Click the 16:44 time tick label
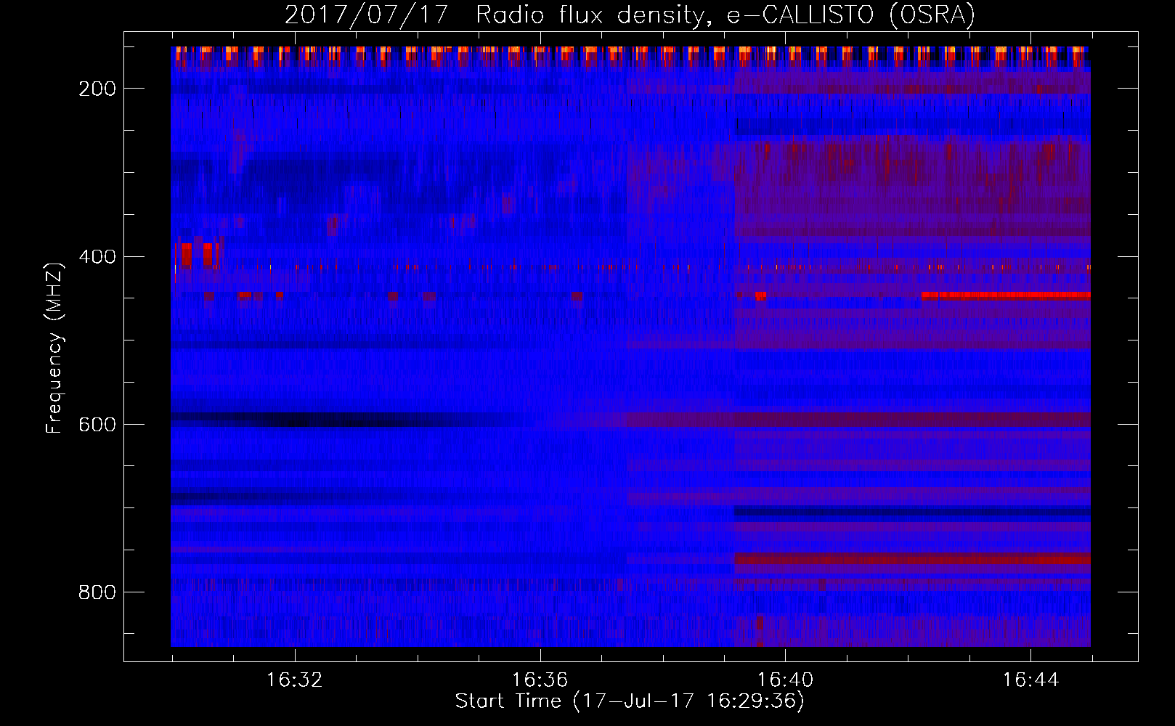Image resolution: width=1175 pixels, height=726 pixels. pyautogui.click(x=1030, y=680)
